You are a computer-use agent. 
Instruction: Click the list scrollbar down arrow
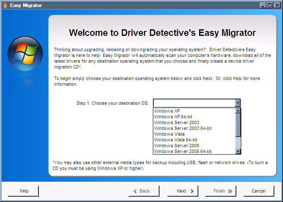point(238,151)
